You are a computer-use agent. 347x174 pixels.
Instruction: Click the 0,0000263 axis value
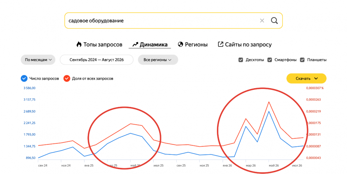[x=313, y=100]
